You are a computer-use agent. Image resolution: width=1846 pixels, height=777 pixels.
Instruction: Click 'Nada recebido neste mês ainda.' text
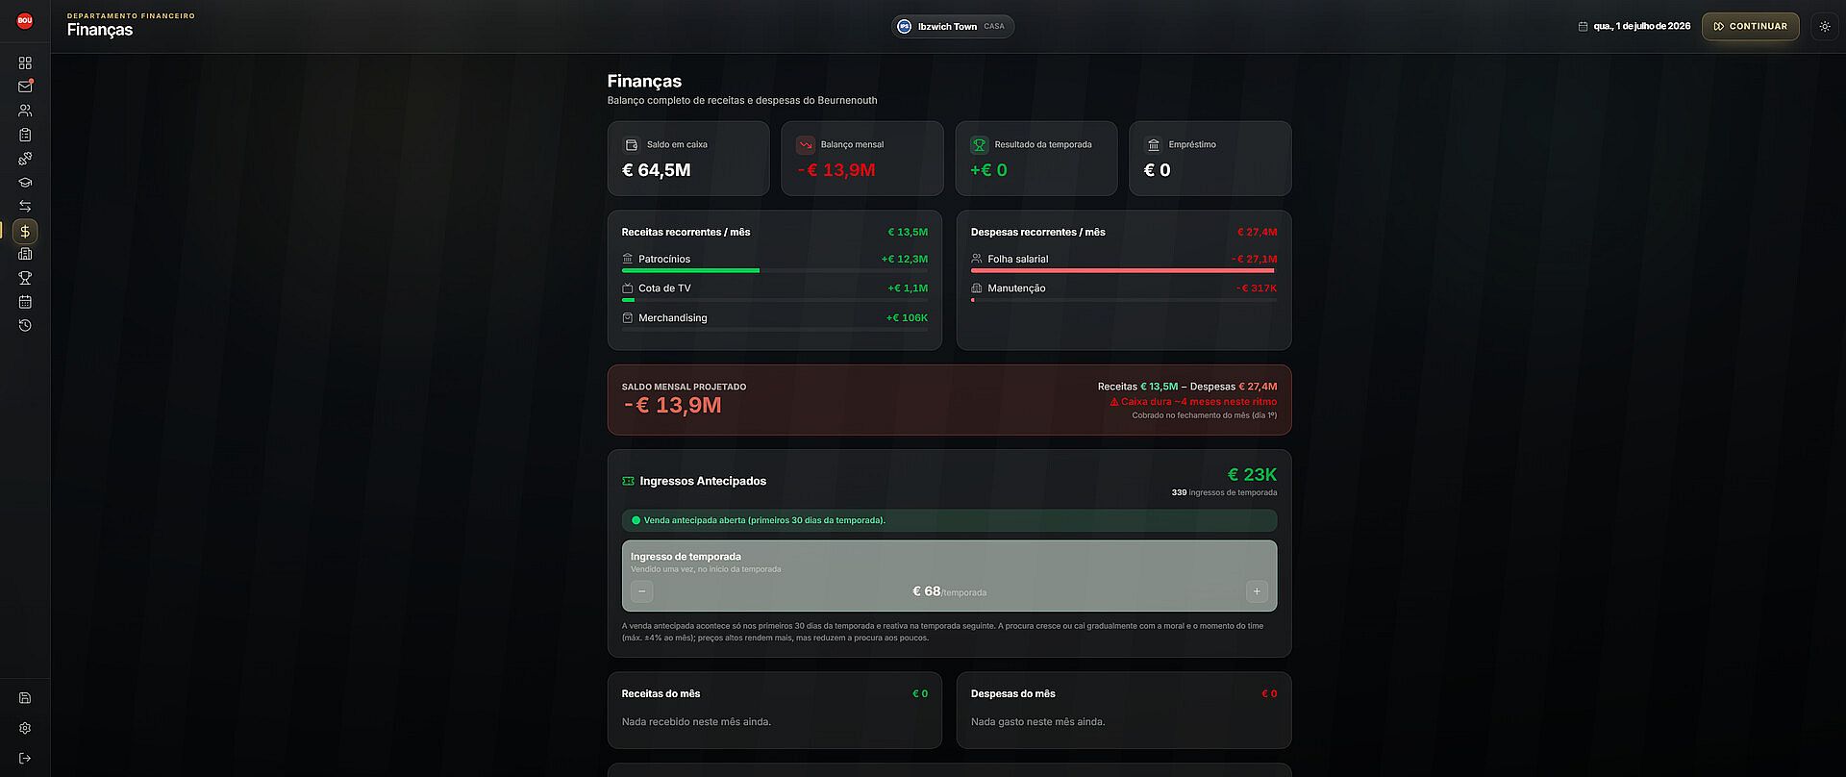(696, 722)
